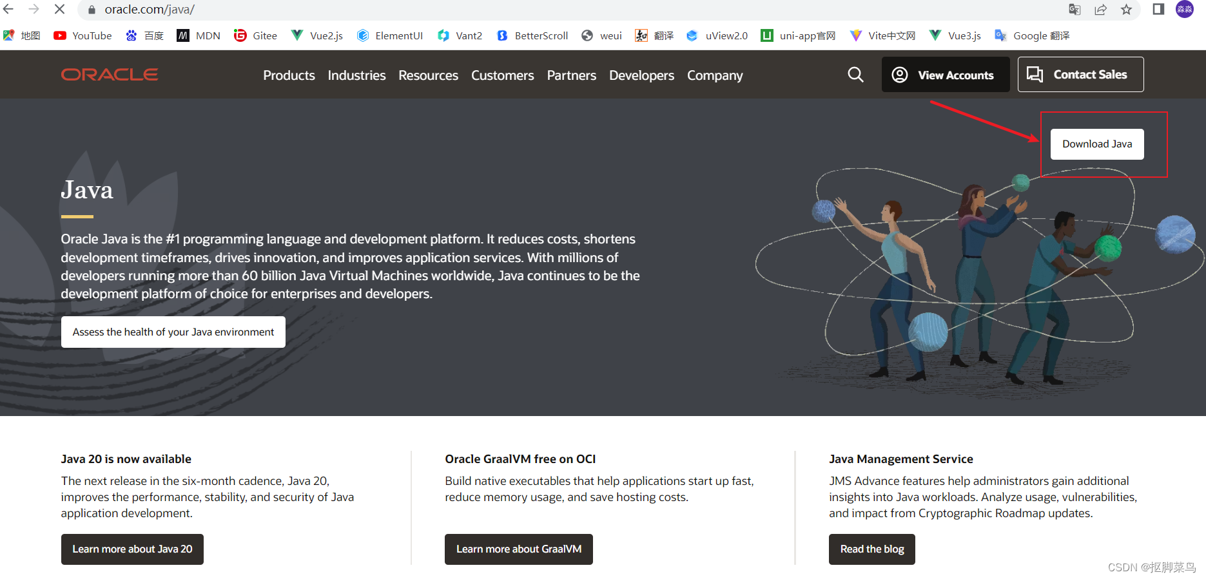This screenshot has width=1206, height=579.
Task: Click the View Accounts button
Action: click(x=946, y=75)
